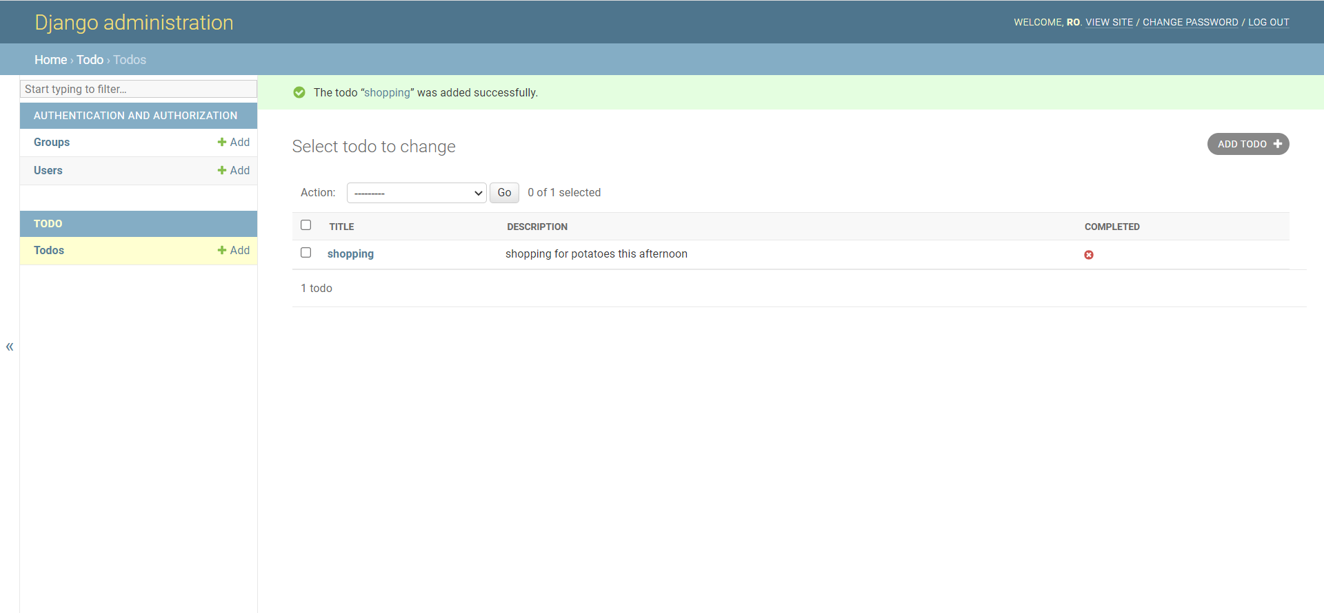Click the Django administration title
Viewport: 1324px width, 613px height.
coord(134,23)
